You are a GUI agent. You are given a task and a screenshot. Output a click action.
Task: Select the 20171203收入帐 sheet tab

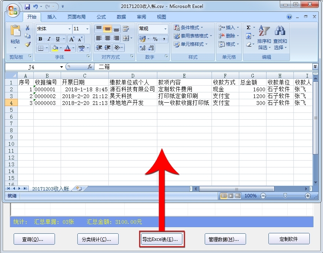tap(50, 189)
